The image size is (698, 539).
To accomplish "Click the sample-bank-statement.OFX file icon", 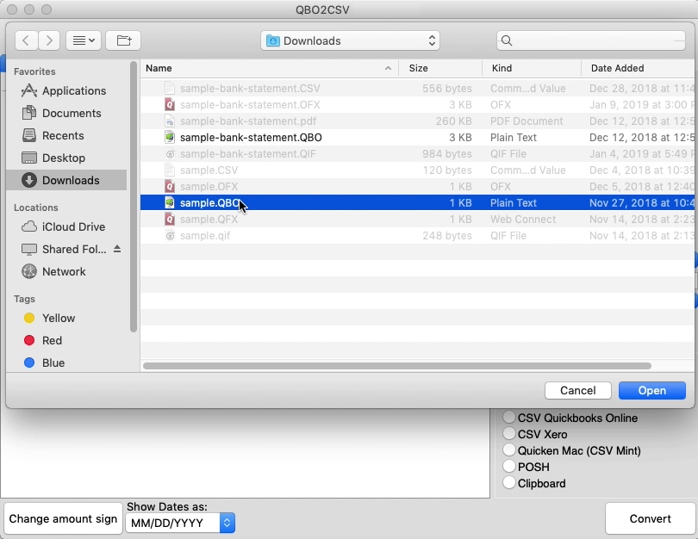I will click(x=170, y=104).
